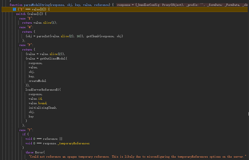
Task: Click the createModel argument
Action: click(x=37, y=81)
